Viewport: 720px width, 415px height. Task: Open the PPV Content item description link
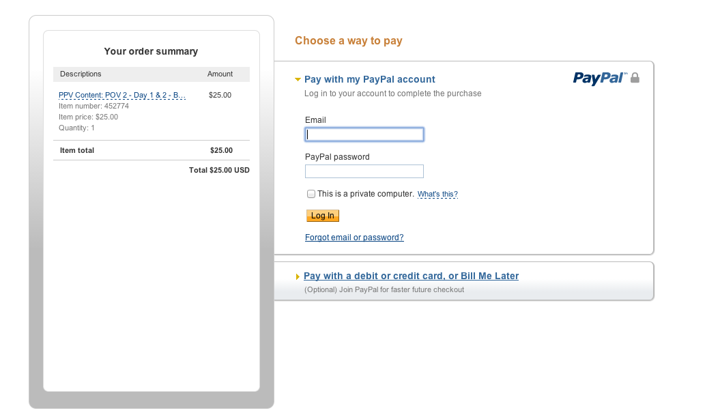click(x=122, y=95)
